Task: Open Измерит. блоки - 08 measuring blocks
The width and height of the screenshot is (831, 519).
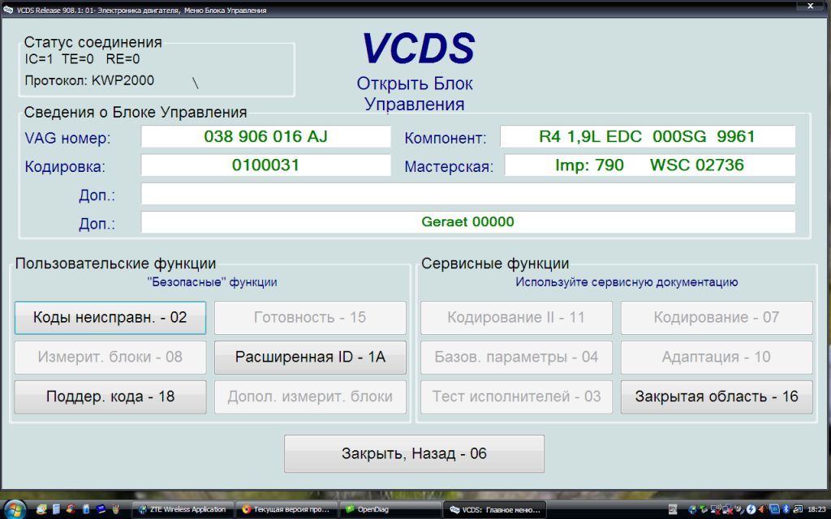Action: (110, 357)
